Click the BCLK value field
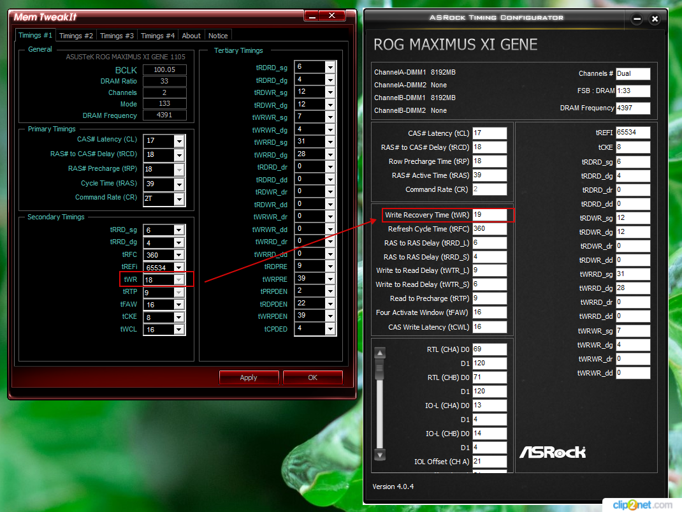Image resolution: width=682 pixels, height=512 pixels. click(x=164, y=69)
